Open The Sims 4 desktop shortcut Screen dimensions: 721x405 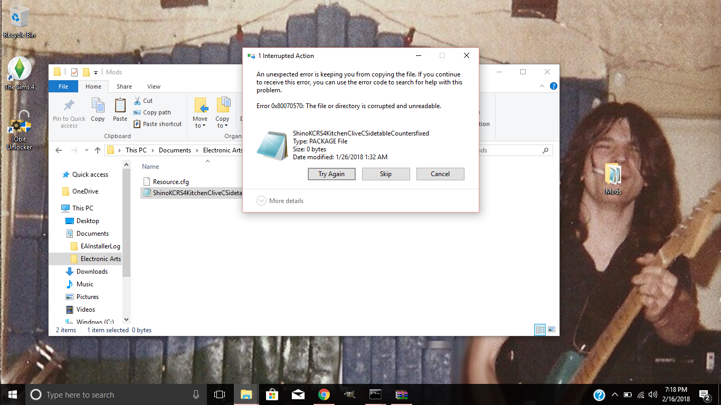20,73
